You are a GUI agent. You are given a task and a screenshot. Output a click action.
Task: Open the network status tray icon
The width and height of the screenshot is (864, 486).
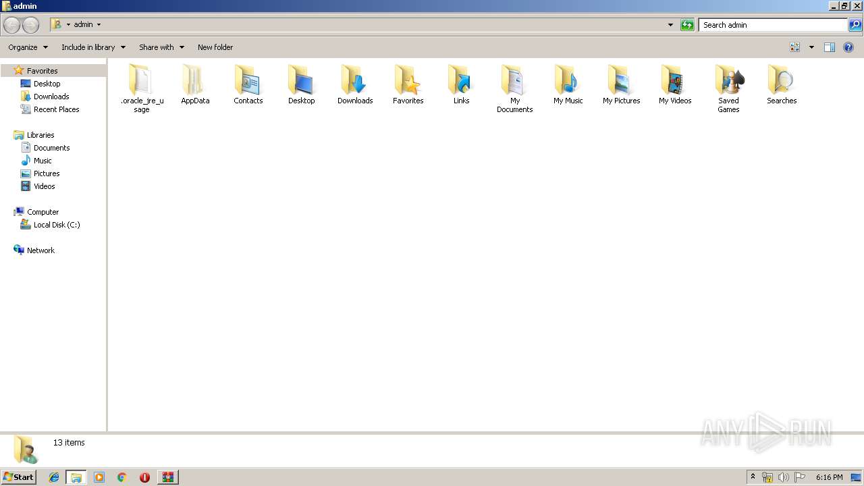point(767,477)
